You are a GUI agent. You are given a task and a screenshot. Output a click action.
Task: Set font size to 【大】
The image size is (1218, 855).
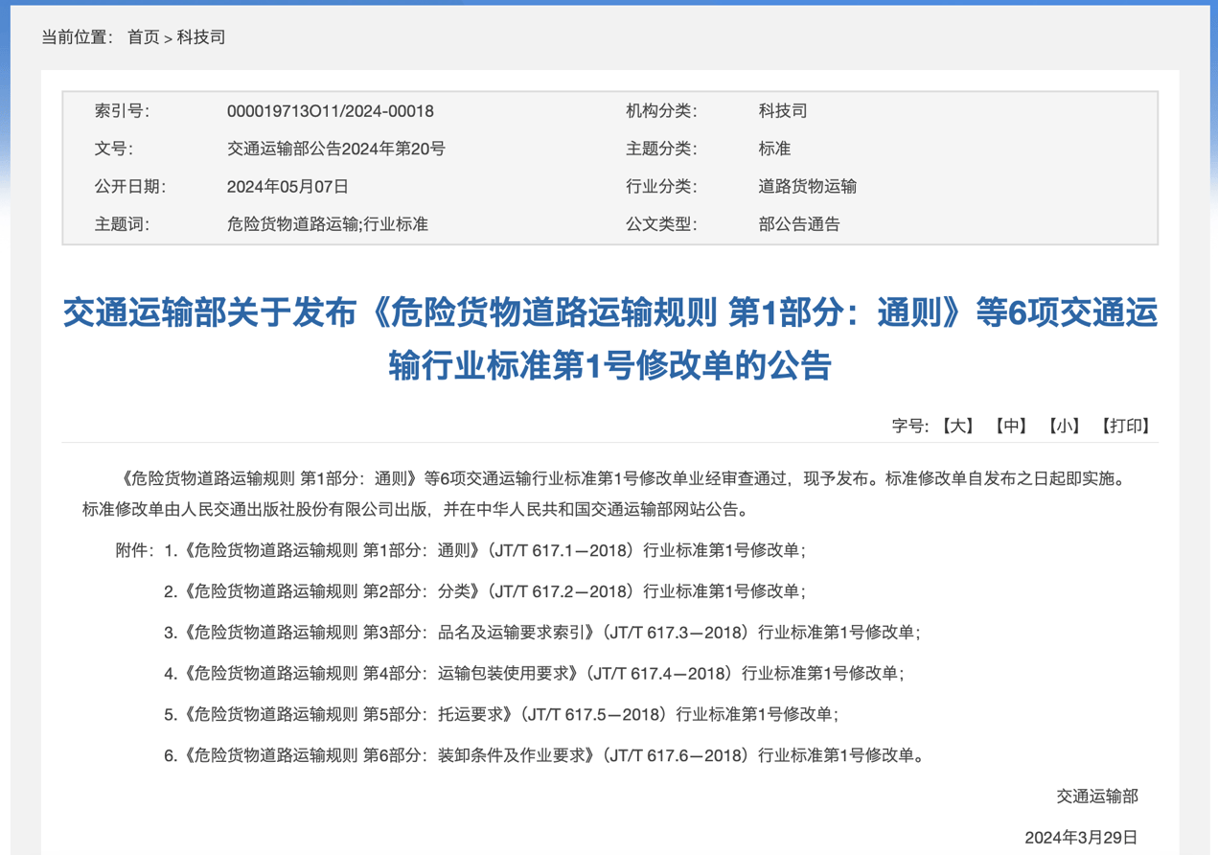coord(956,426)
